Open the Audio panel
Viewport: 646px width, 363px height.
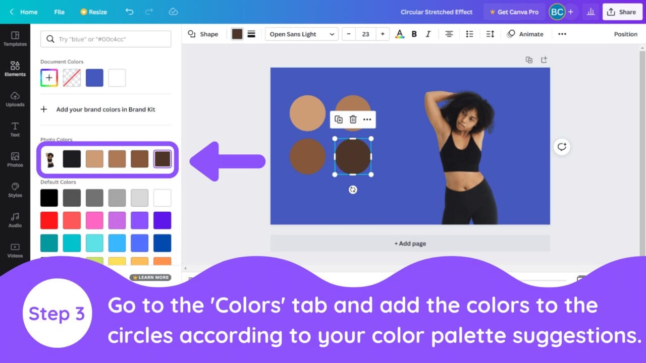(x=15, y=220)
